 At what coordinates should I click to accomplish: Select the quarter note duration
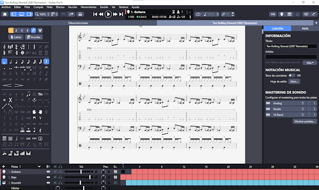[16, 61]
